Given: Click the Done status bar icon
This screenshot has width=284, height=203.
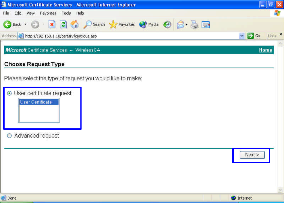Looking at the screenshot, I should click(x=3, y=198).
